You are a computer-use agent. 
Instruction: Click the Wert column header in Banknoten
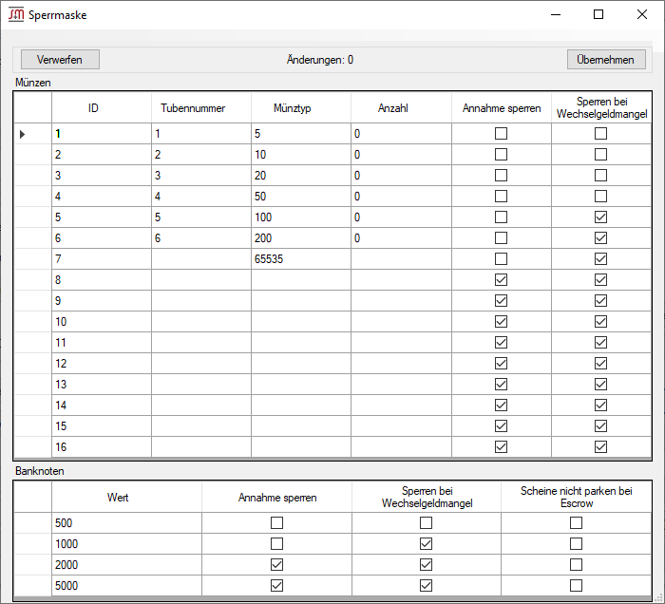126,497
